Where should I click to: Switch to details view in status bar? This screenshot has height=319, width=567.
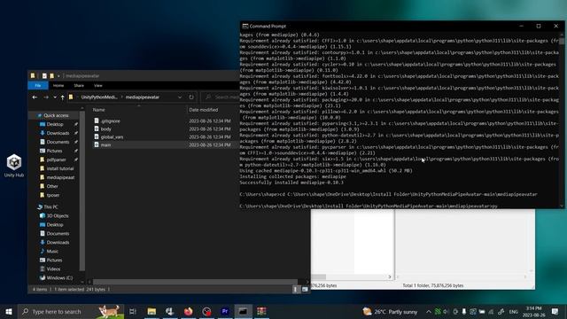pyautogui.click(x=295, y=290)
